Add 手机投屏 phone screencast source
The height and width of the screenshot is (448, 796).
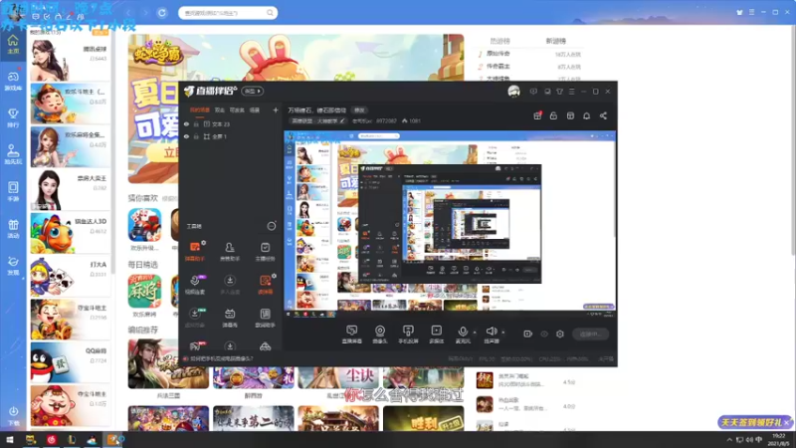tap(408, 335)
